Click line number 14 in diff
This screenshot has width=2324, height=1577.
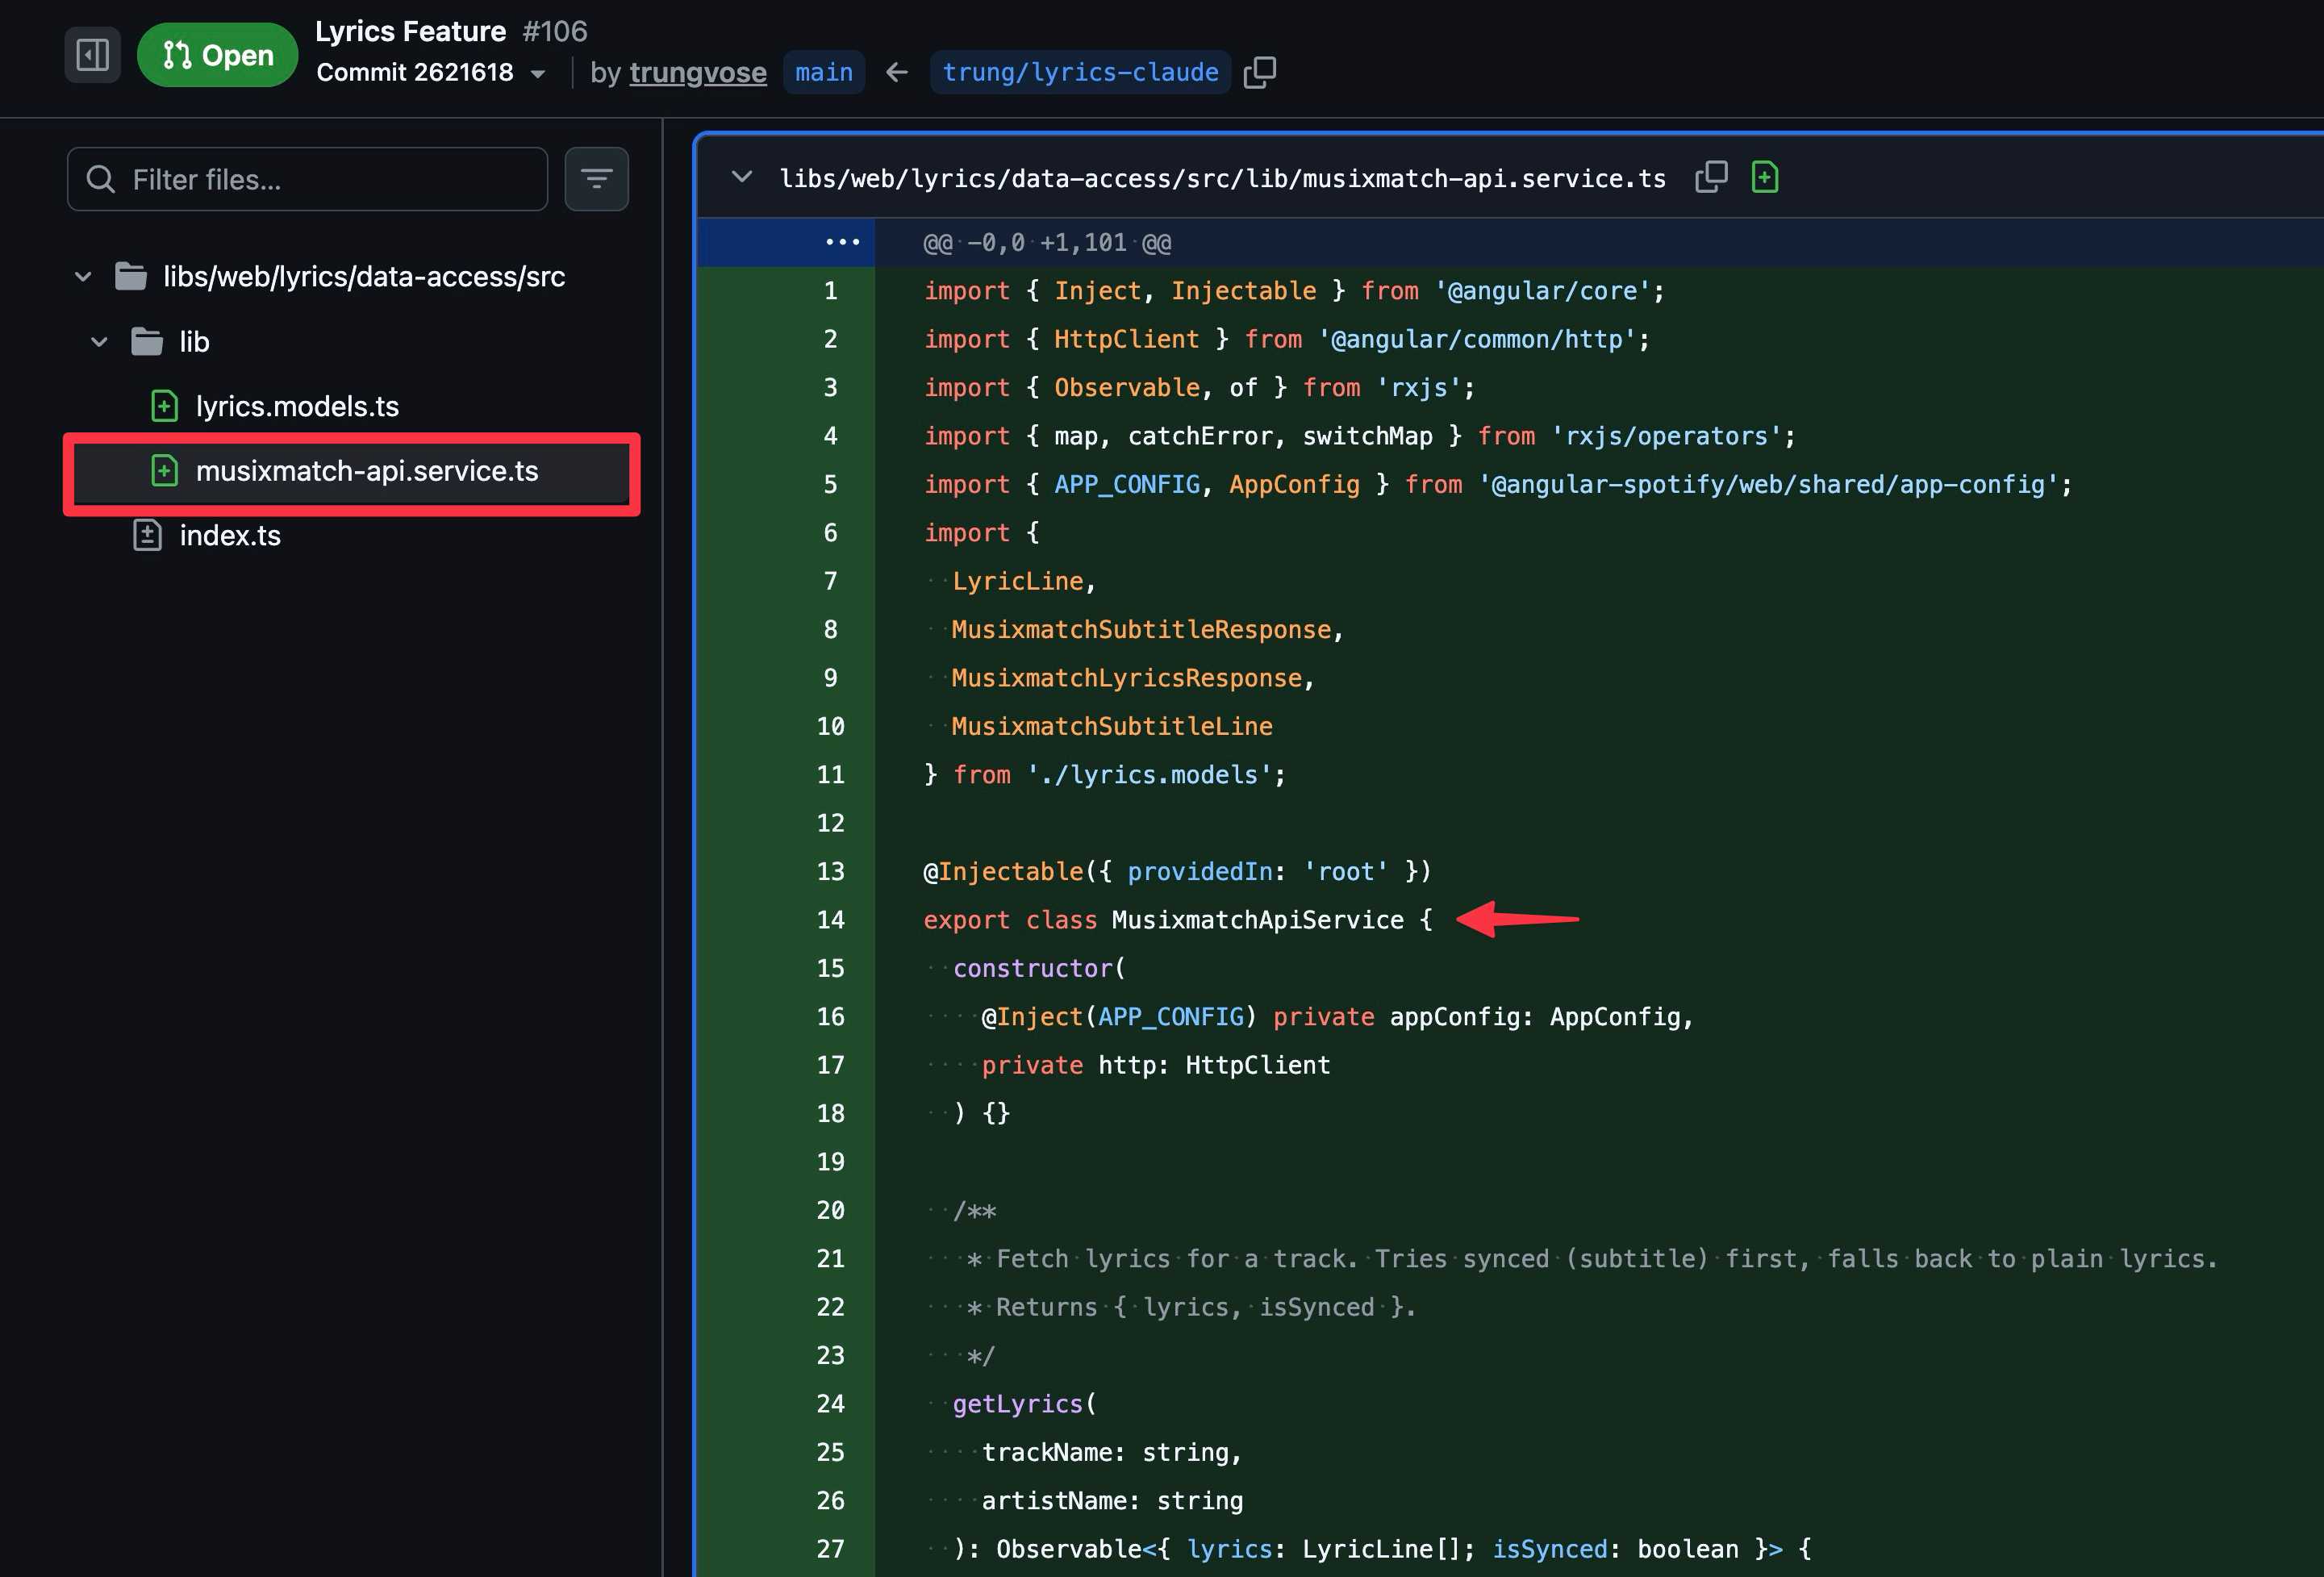click(830, 920)
